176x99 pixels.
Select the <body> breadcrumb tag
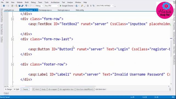44,89
